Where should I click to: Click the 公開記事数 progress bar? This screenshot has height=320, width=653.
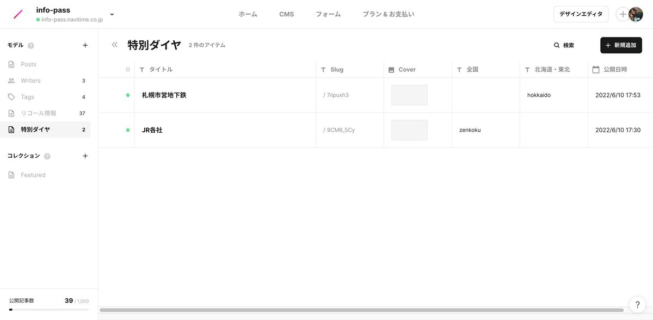pyautogui.click(x=49, y=309)
